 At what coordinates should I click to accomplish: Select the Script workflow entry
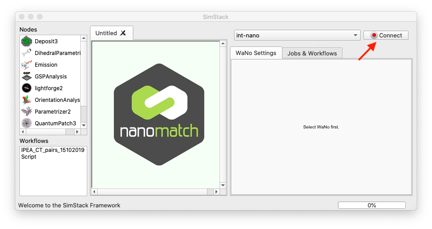[28, 157]
